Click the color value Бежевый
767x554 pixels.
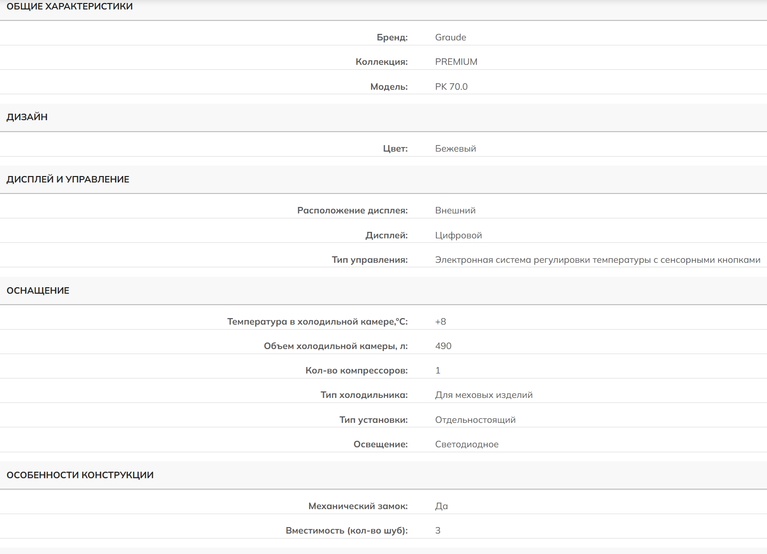tap(455, 149)
